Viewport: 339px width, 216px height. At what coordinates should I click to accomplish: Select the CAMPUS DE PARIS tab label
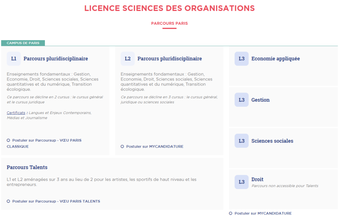[23, 43]
